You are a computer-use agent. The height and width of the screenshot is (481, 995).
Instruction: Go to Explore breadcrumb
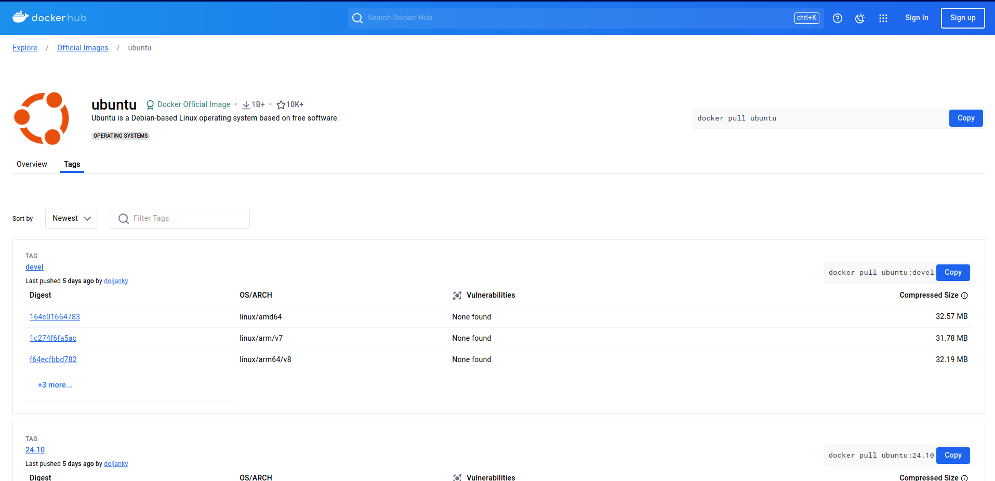click(x=25, y=48)
